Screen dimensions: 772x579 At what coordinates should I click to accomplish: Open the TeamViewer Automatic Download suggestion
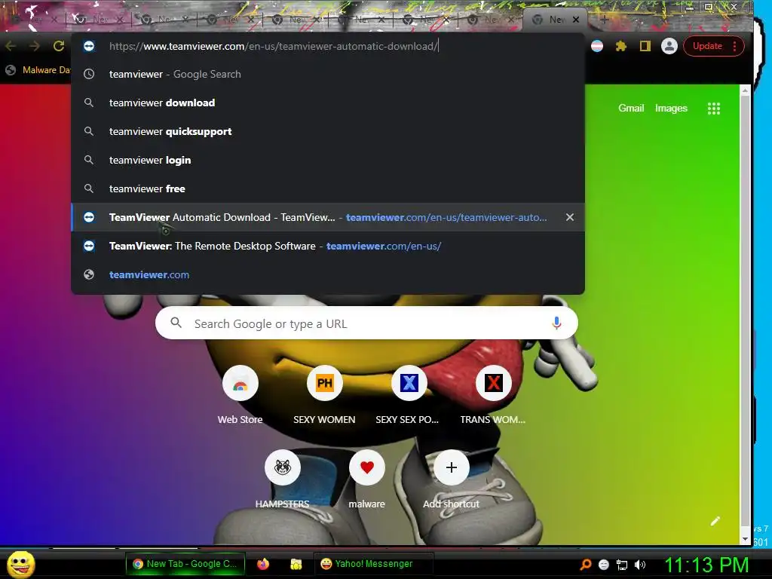coord(328,217)
